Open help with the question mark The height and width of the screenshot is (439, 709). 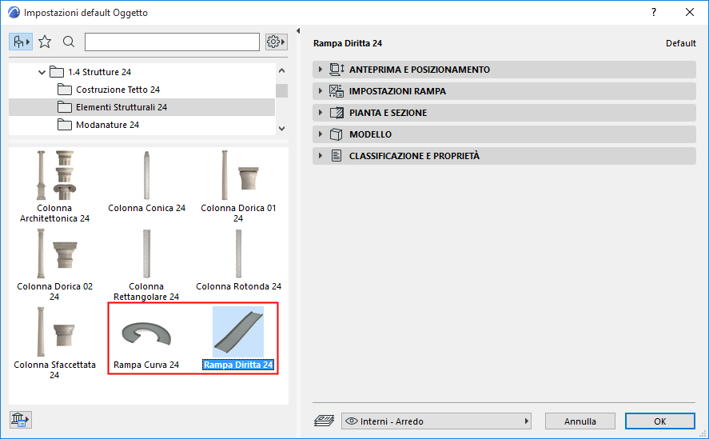[654, 12]
